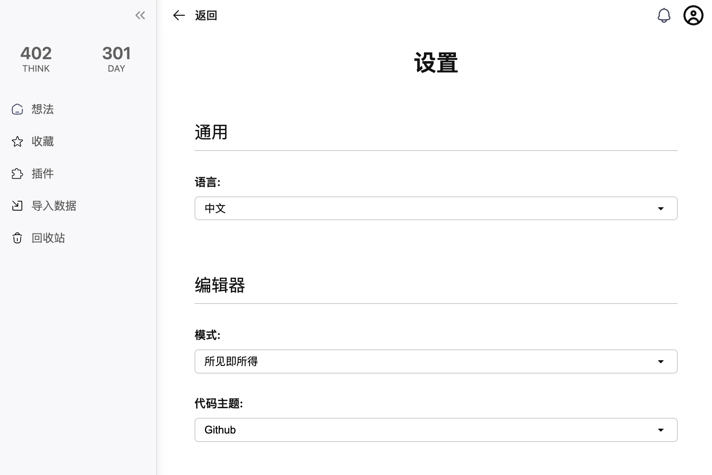Click the 插件 puzzle icon
Screen dimensions: 712x475
pos(17,173)
